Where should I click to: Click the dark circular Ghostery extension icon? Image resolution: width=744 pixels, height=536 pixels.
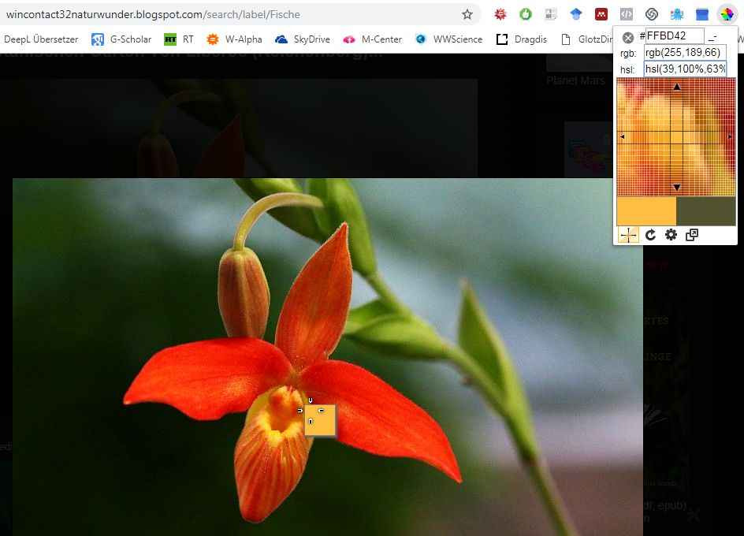[651, 13]
